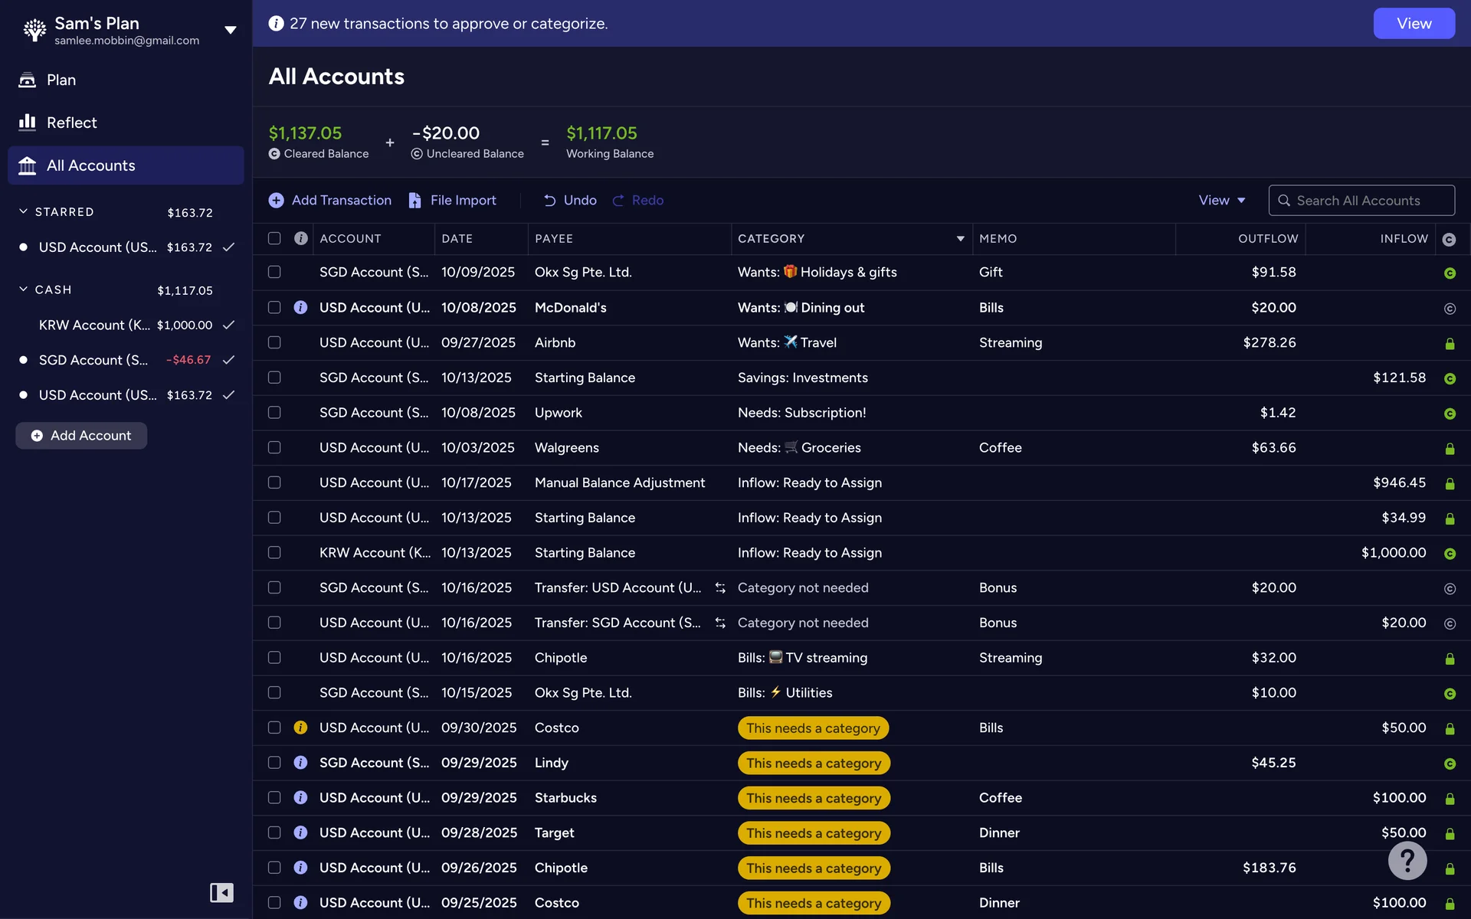
Task: Tick the select-all checkbox in the header
Action: (x=274, y=238)
